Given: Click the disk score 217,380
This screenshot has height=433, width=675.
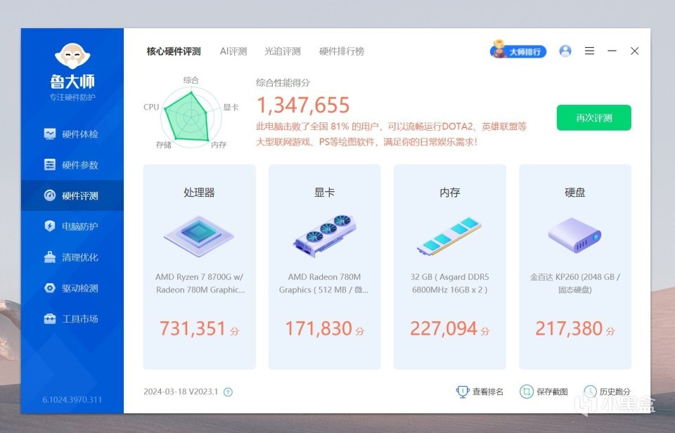Looking at the screenshot, I should (569, 328).
